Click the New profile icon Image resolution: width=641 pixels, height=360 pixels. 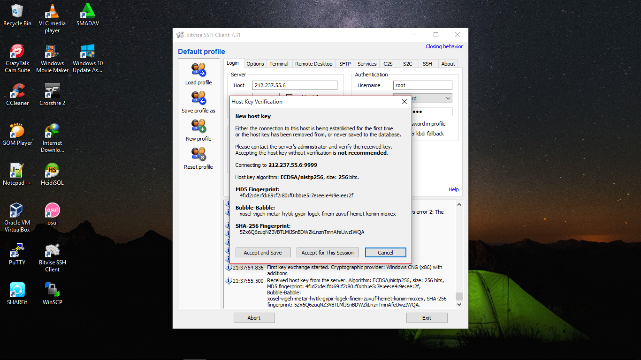pos(198,127)
